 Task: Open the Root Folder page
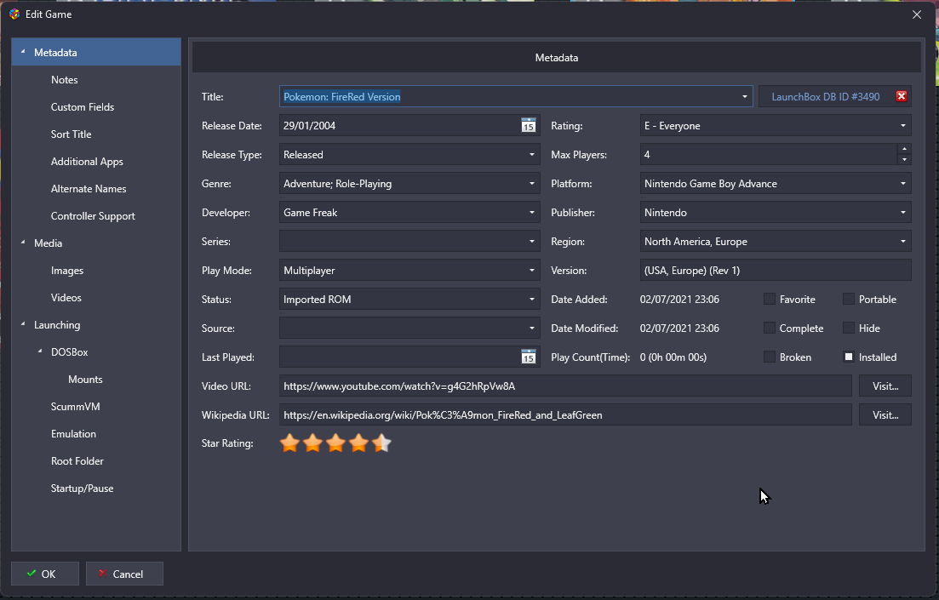click(77, 461)
